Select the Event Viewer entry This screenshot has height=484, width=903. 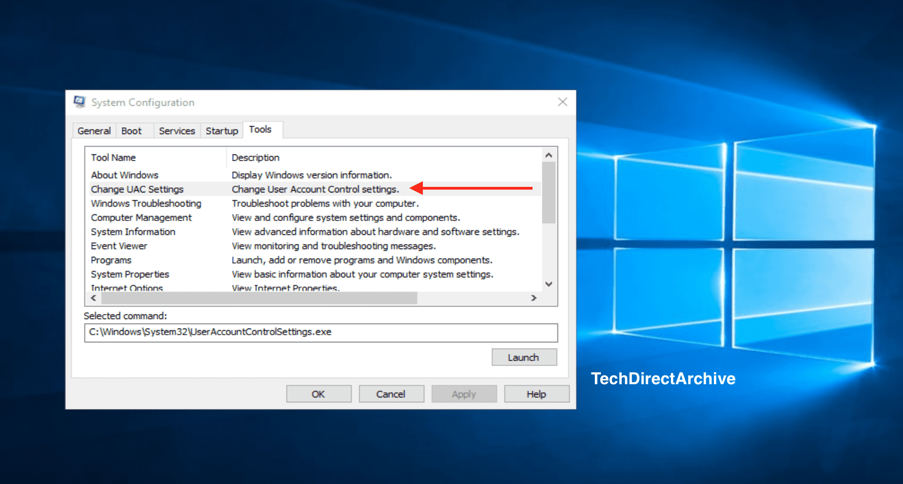119,246
